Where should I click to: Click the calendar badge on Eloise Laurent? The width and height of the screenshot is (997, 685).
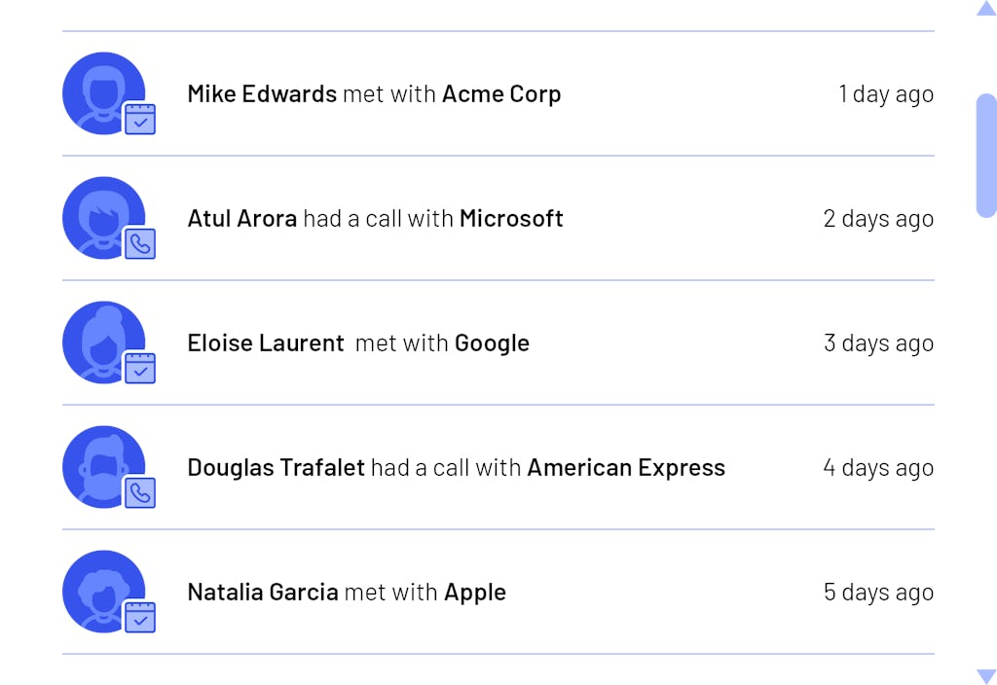pyautogui.click(x=140, y=368)
